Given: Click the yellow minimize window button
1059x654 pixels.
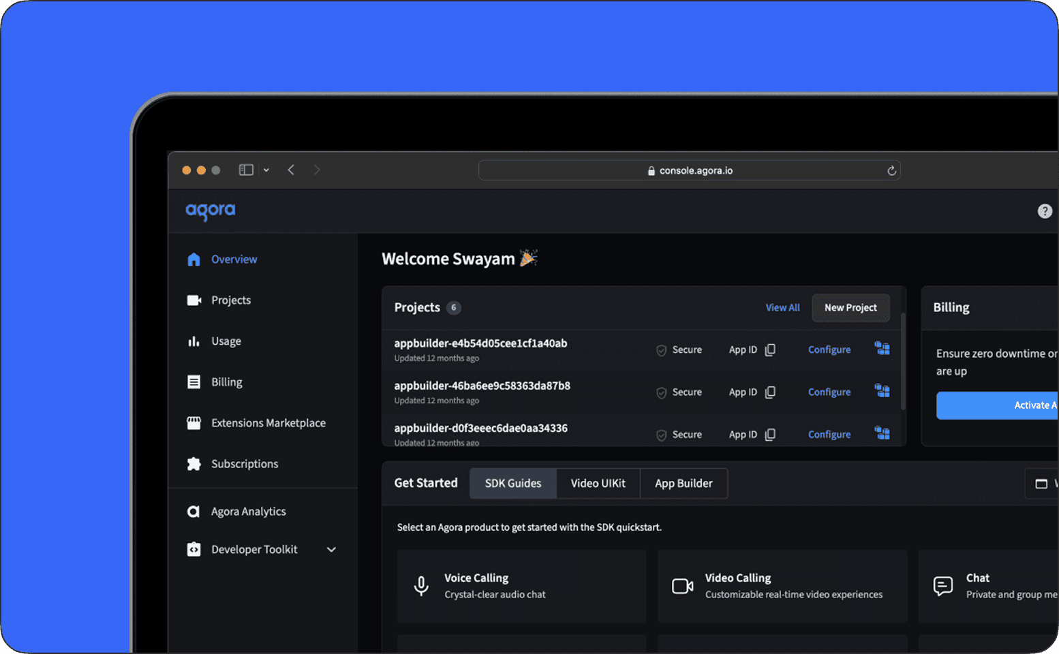Looking at the screenshot, I should tap(201, 170).
